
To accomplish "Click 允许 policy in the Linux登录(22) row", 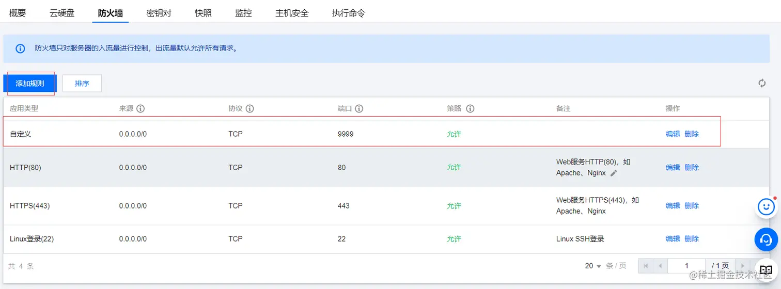I will pos(454,239).
